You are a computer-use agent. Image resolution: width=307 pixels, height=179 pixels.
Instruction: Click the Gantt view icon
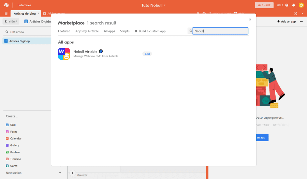coord(7,166)
